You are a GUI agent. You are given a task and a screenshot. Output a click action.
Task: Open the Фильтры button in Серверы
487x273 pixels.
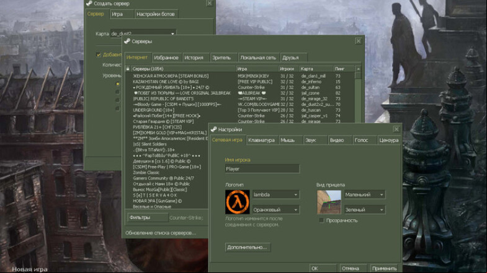(x=148, y=217)
